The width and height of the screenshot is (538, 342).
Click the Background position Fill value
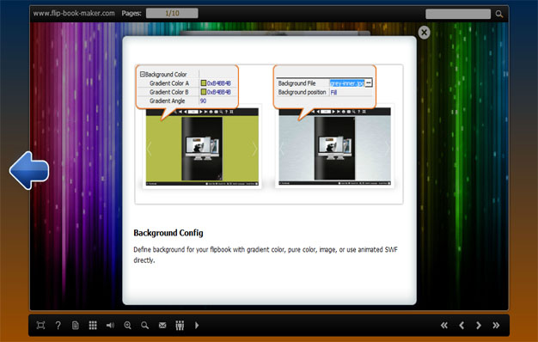(x=333, y=92)
